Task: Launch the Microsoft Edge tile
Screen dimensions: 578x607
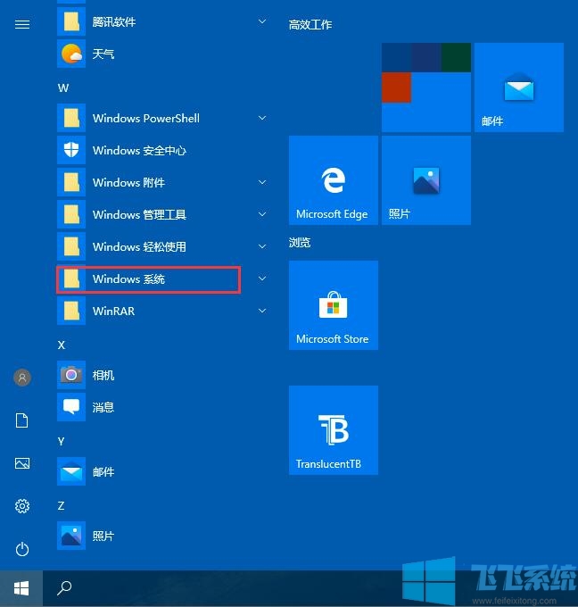Action: pyautogui.click(x=333, y=180)
